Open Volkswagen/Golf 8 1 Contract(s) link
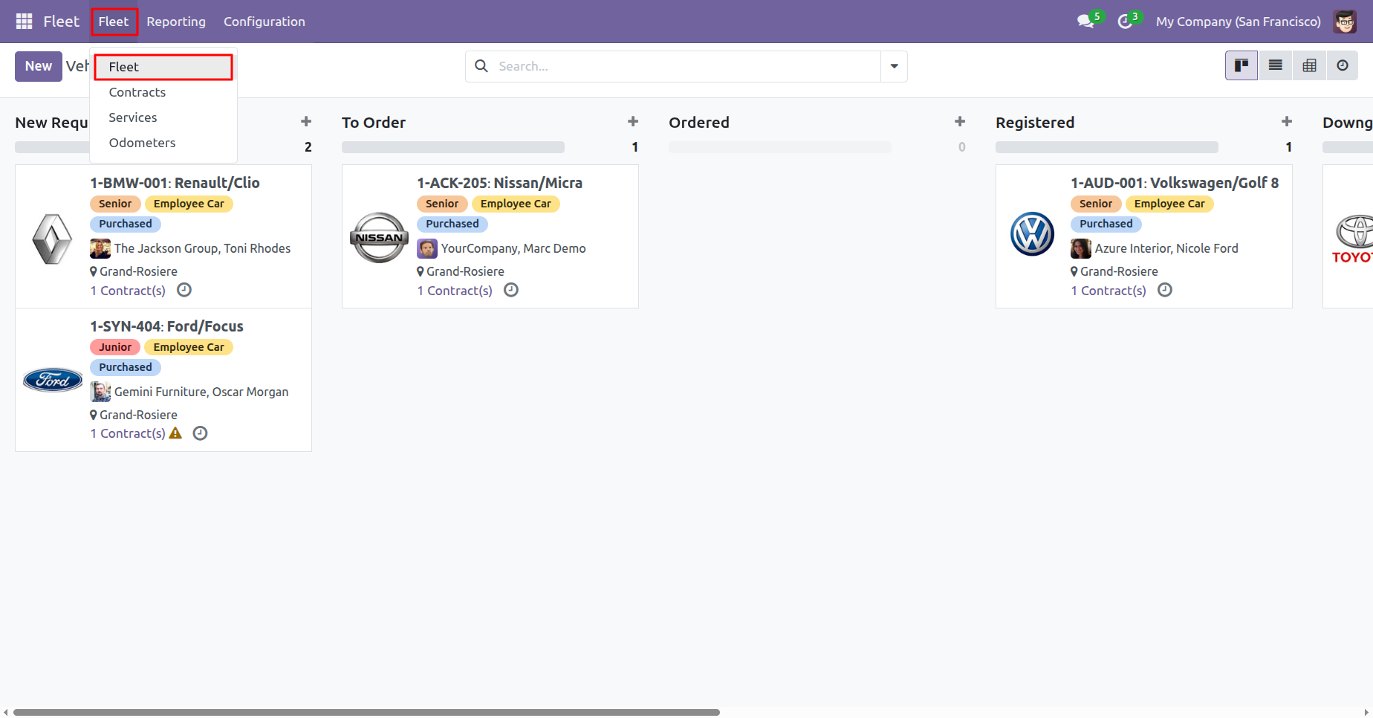Image resolution: width=1373 pixels, height=718 pixels. (1109, 291)
